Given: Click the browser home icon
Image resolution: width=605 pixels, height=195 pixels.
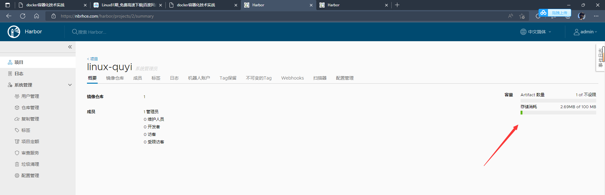Looking at the screenshot, I should pyautogui.click(x=37, y=16).
